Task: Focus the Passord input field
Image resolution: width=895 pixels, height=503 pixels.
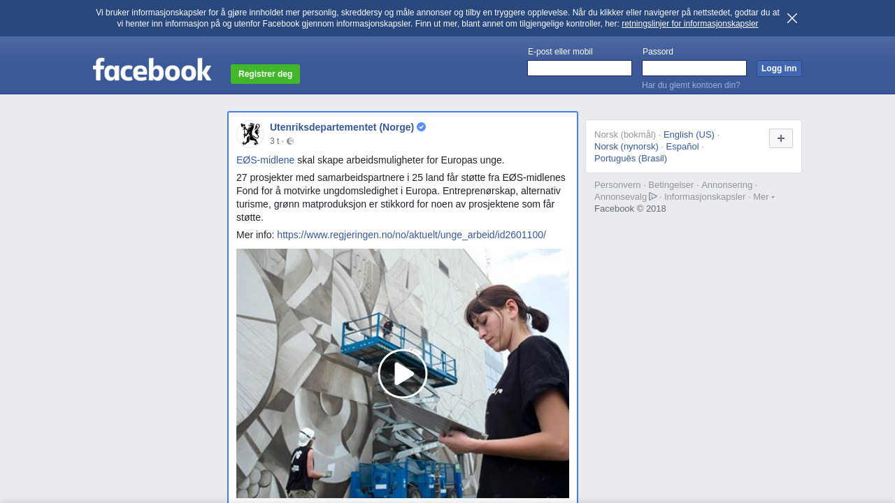Action: [694, 68]
